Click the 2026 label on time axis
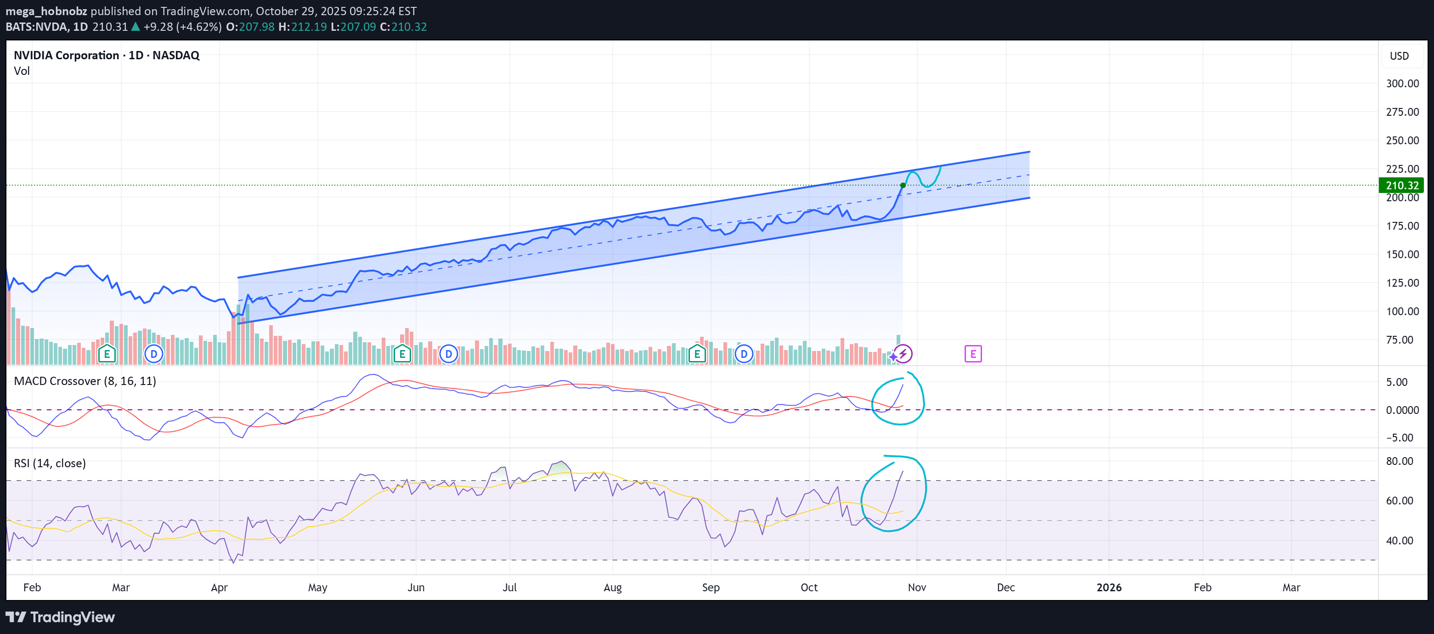Image resolution: width=1434 pixels, height=634 pixels. (x=1108, y=587)
